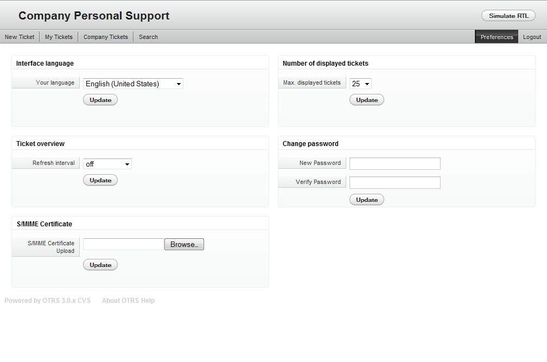Image resolution: width=547 pixels, height=362 pixels.
Task: Open the New Ticket menu item
Action: (x=20, y=37)
